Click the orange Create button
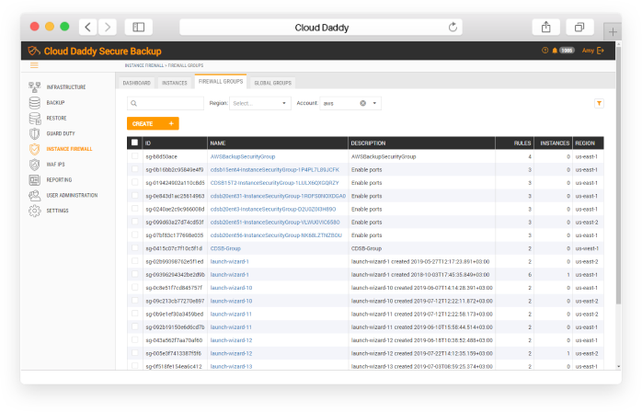Screen dimensions: 642x412 [x=152, y=123]
